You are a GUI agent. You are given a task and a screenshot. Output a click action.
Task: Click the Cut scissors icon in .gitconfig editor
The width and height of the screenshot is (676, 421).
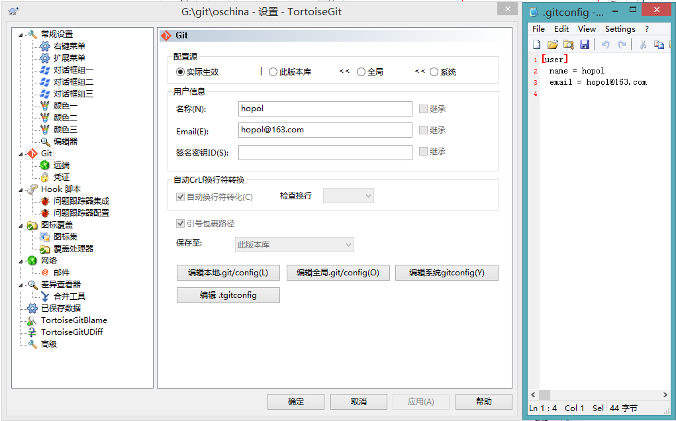643,44
